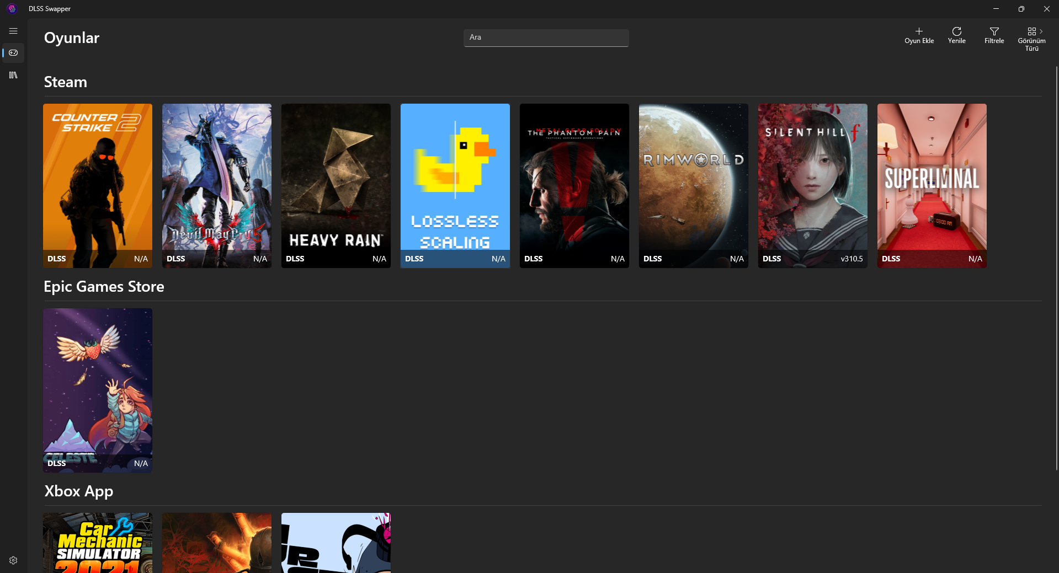This screenshot has width=1059, height=573.
Task: Open the Silent Hill f game card
Action: click(x=813, y=186)
